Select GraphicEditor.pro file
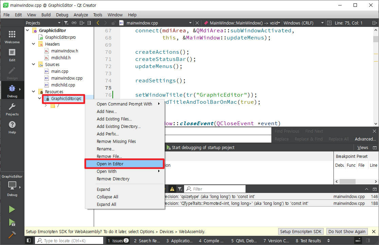Viewport: 379px width, 245px height. [60, 37]
